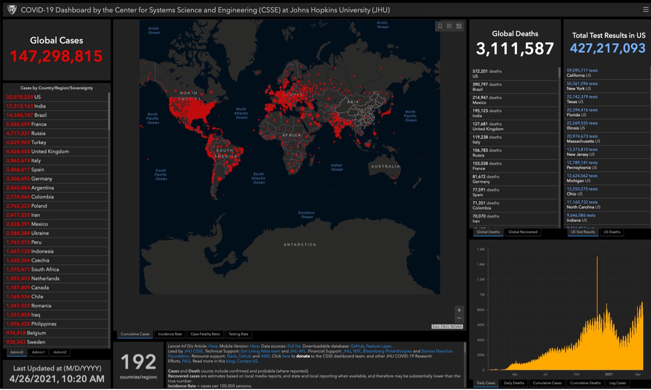Click 390,797 deaths Brazil entry

(514, 87)
